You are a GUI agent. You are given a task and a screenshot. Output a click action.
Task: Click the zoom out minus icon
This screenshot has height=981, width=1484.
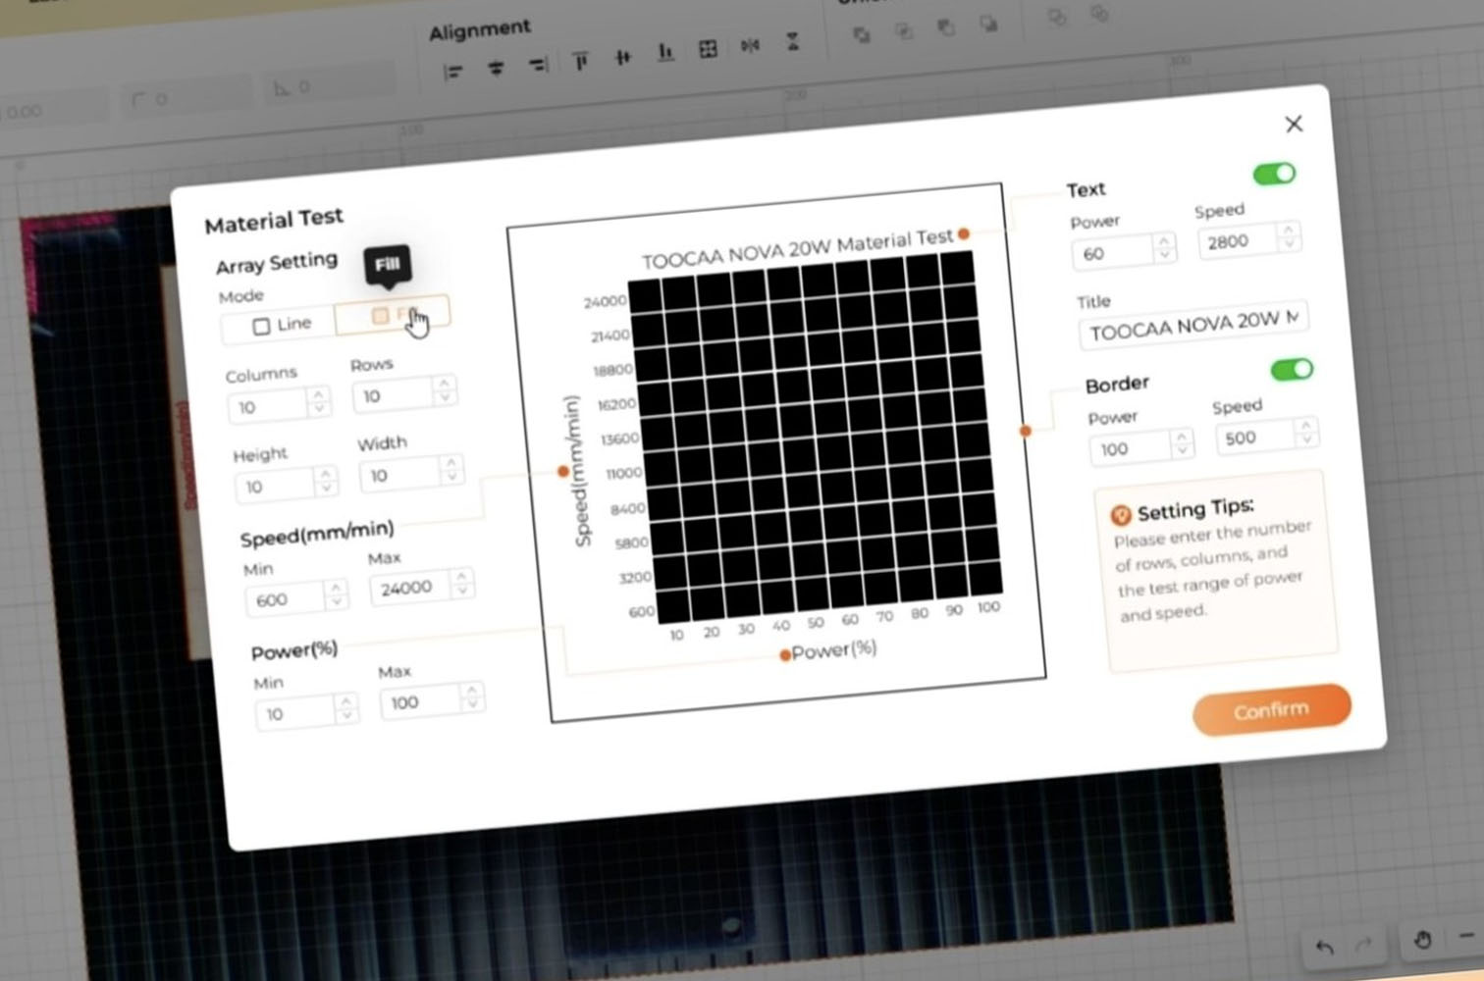pyautogui.click(x=1467, y=936)
